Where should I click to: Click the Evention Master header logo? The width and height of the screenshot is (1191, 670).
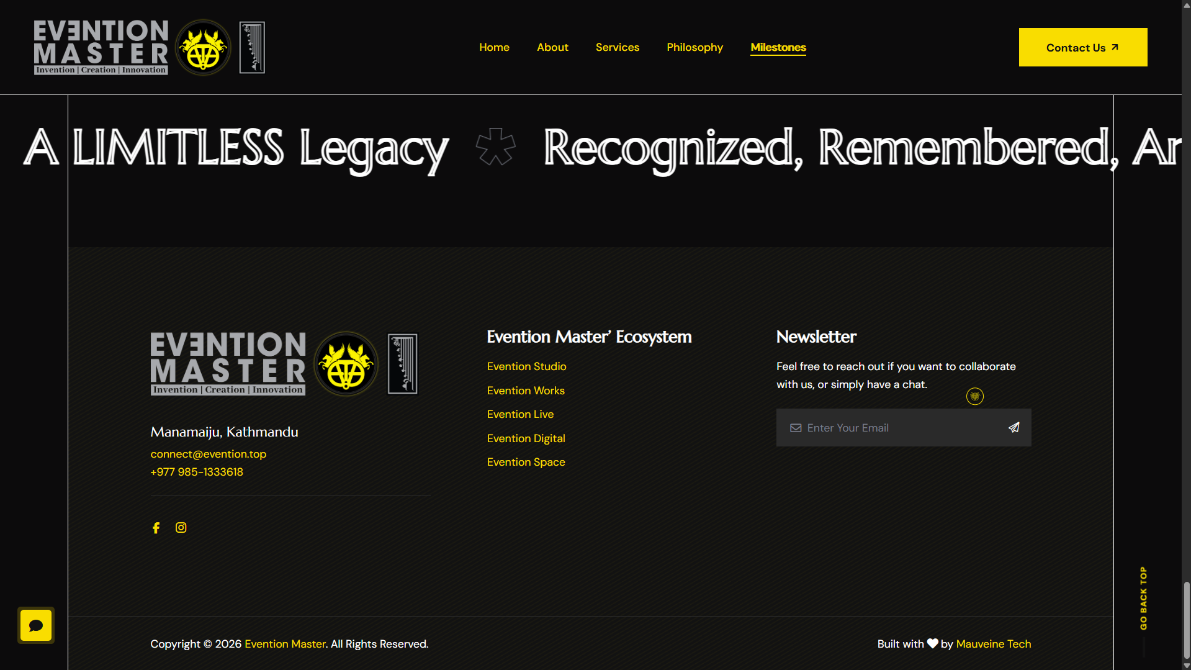pos(101,48)
